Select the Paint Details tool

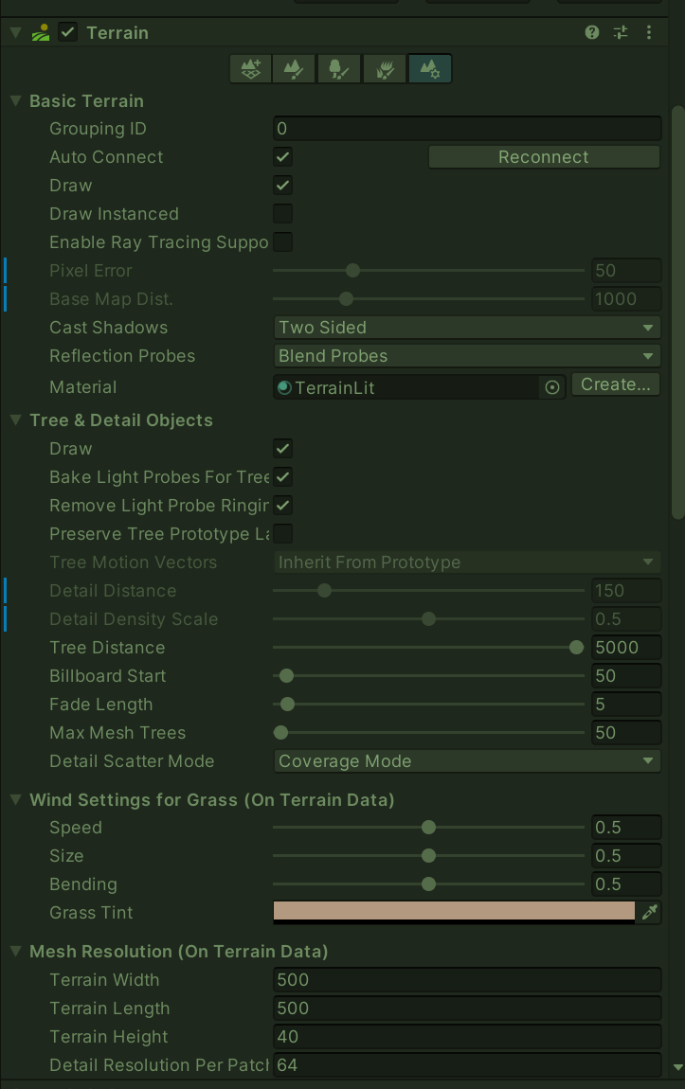point(385,68)
